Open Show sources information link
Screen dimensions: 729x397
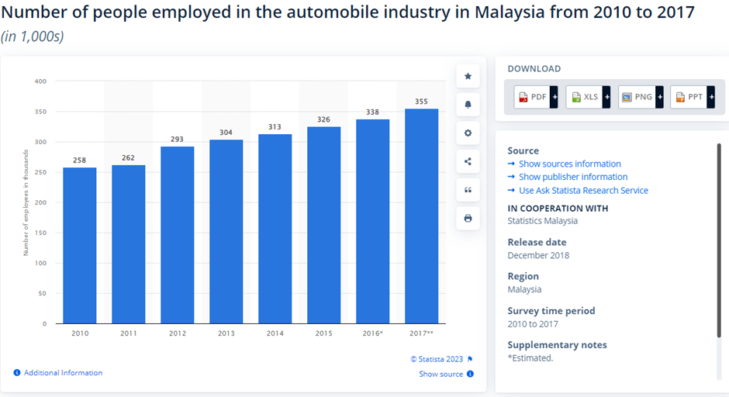[x=569, y=164]
